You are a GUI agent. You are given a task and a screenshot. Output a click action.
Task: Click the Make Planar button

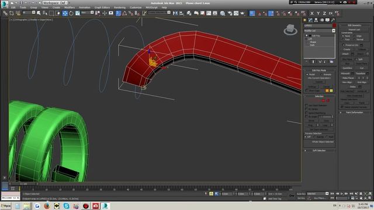coord(348,78)
